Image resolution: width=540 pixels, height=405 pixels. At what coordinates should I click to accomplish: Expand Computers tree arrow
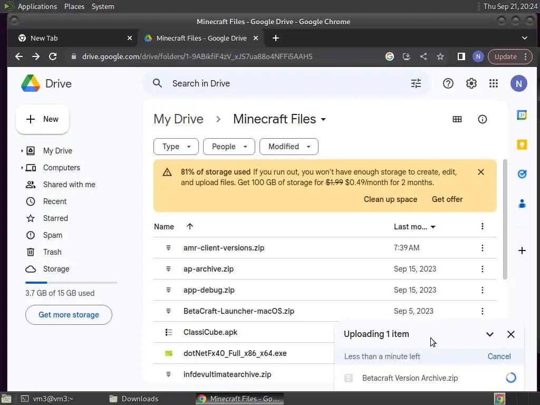tap(22, 168)
